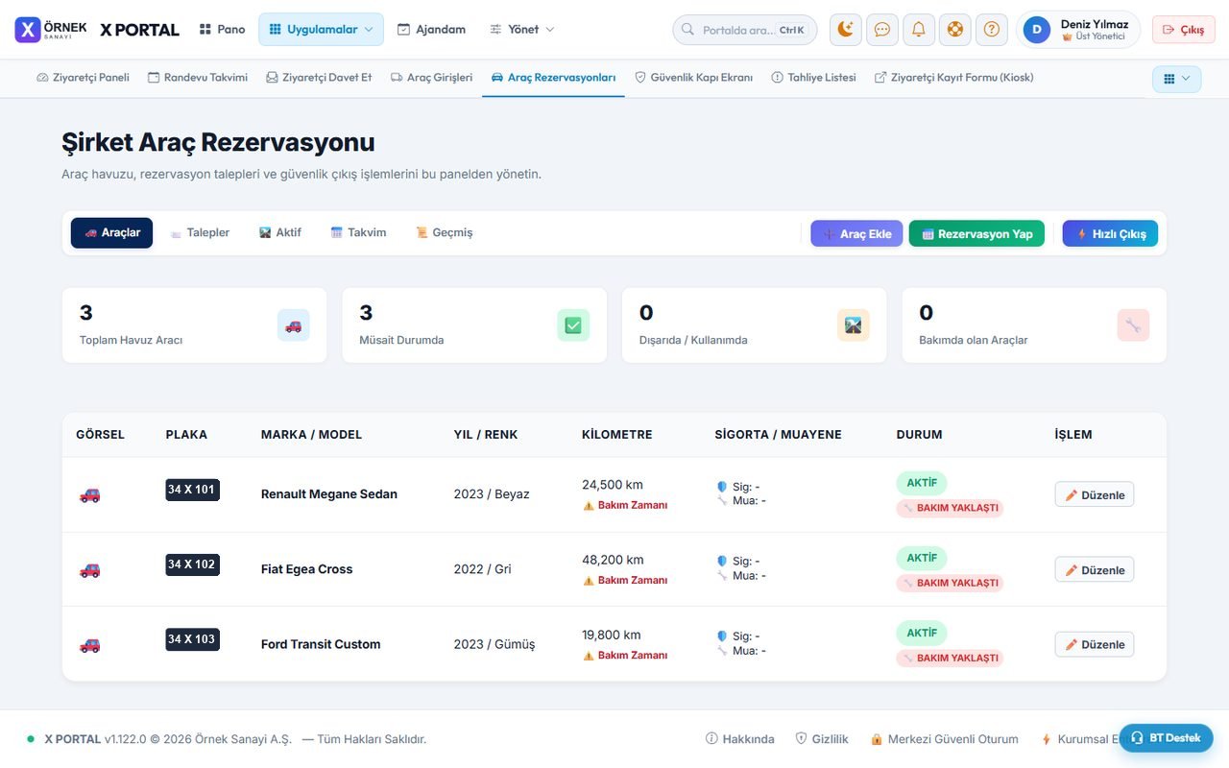Click the checkmark icon in Müsait Durumda card

coord(573,325)
